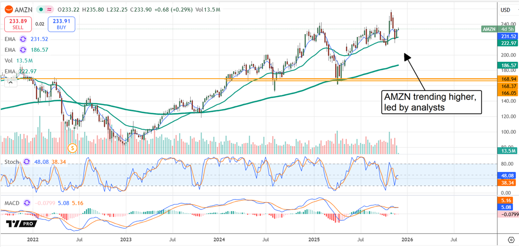The image size is (519, 247).
Task: Click the 240.00 price scale label
Action: 508,24
